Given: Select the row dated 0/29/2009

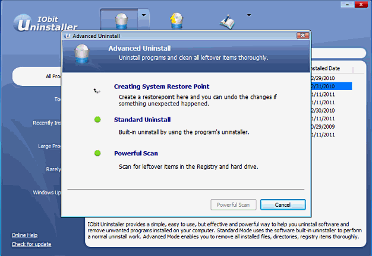Looking at the screenshot, I should tap(332, 127).
